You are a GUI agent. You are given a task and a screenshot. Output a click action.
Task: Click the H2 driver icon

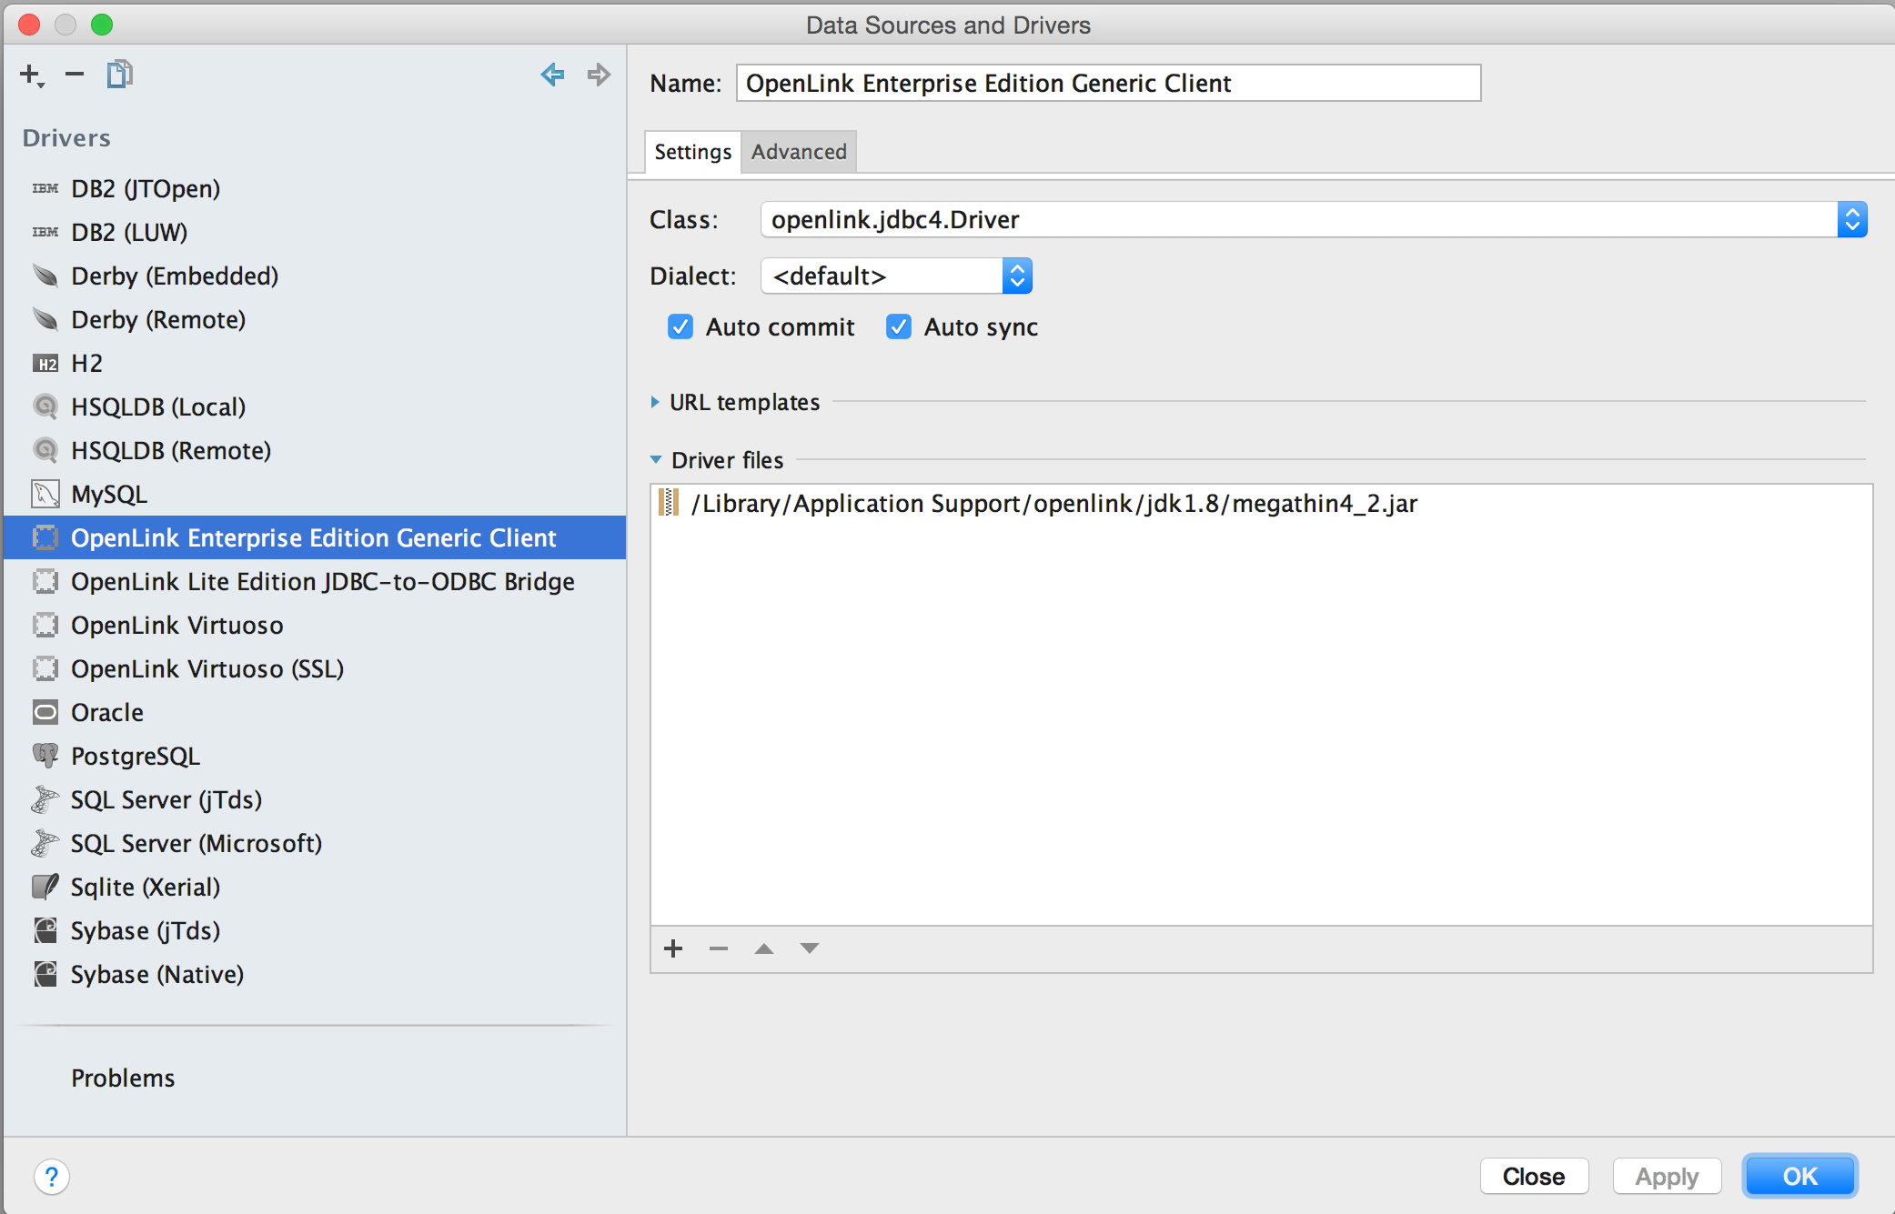coord(45,363)
